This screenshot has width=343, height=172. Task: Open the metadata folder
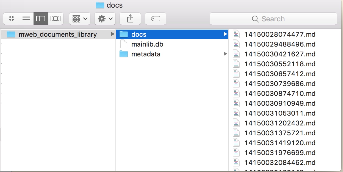pyautogui.click(x=146, y=54)
